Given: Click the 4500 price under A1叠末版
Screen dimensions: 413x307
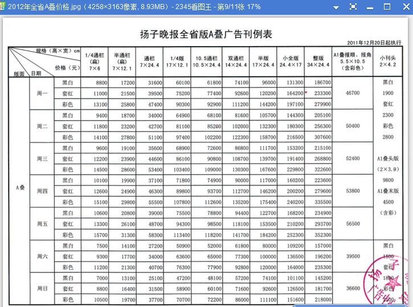Looking at the screenshot, I should tap(388, 202).
